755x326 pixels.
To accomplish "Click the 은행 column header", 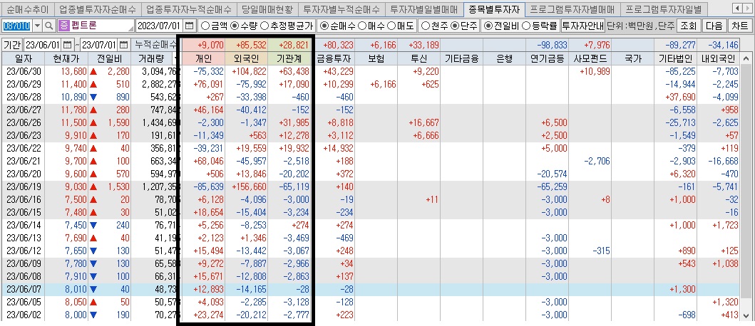I will click(x=503, y=58).
